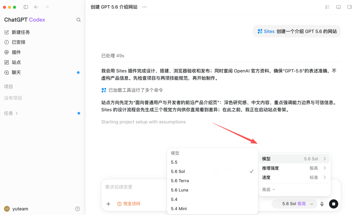Click the plus attachment icon
The image size is (355, 215).
coord(108,204)
